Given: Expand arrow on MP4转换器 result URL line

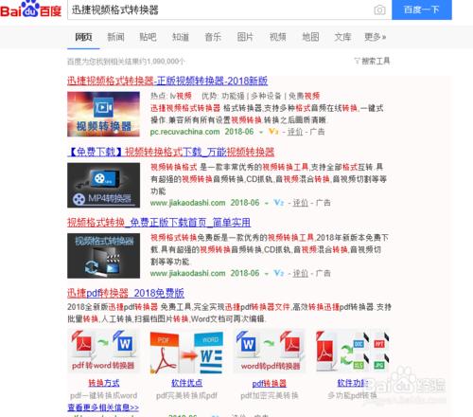Looking at the screenshot, I should point(267,203).
